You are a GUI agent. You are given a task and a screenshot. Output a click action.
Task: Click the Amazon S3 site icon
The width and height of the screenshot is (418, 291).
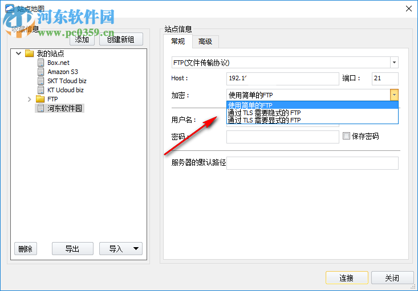click(41, 72)
